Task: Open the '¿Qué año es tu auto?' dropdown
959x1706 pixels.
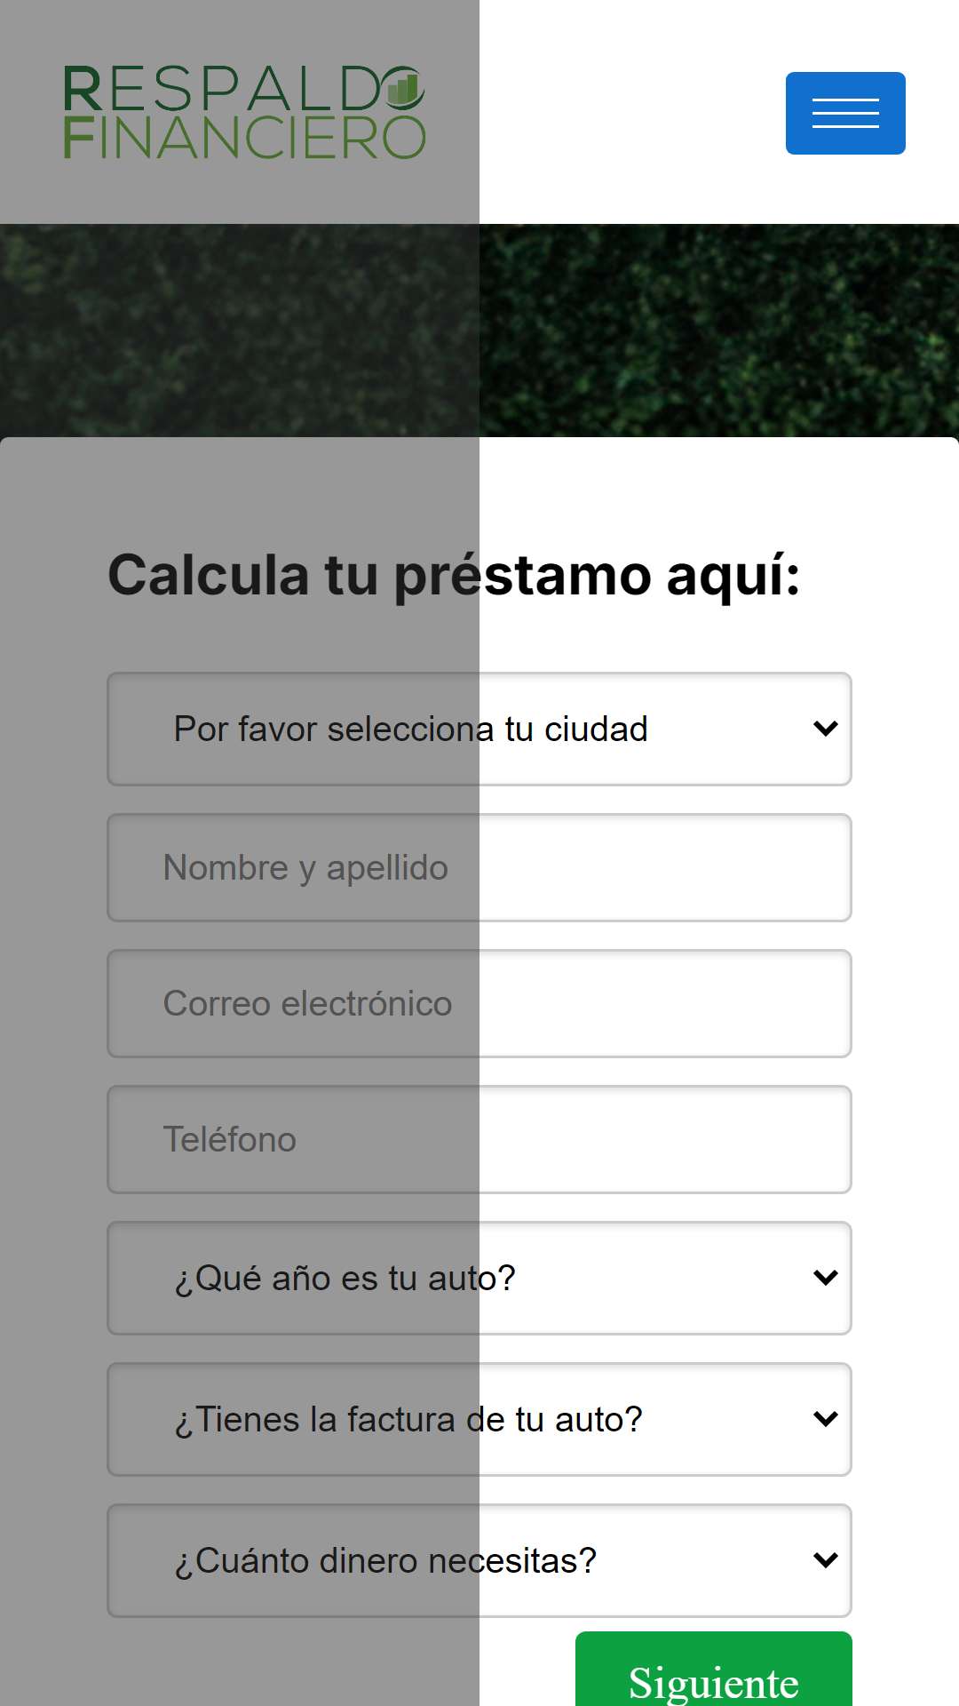Action: 479,1278
